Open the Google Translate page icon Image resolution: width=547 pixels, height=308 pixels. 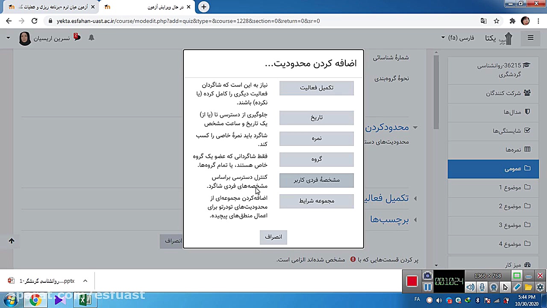click(x=483, y=21)
